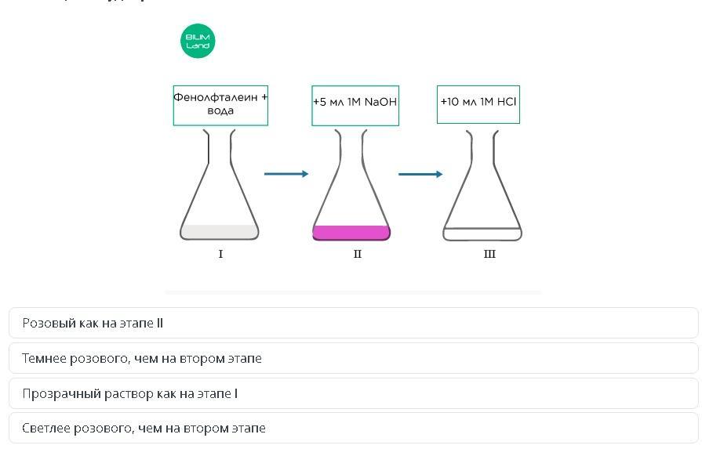The width and height of the screenshot is (702, 456).
Task: Click the pink liquid in flask II
Action: pos(351,233)
